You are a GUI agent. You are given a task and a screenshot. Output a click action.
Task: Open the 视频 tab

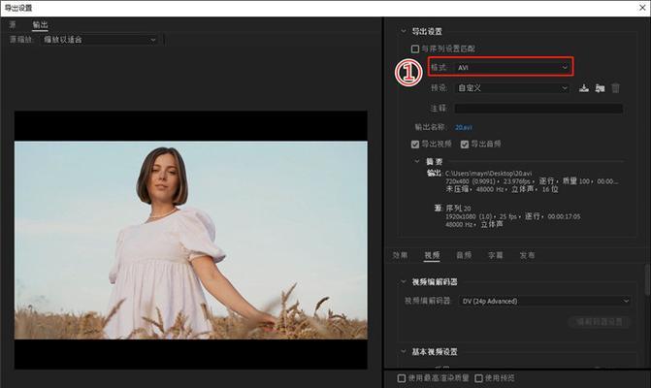(432, 255)
